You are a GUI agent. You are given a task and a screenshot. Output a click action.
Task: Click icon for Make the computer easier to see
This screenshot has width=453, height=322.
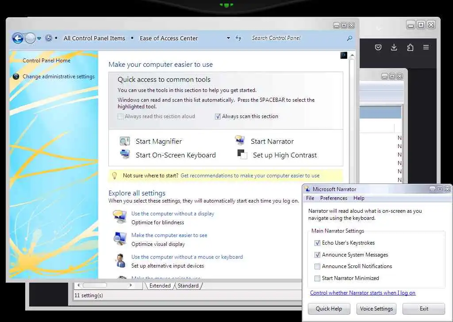tap(120, 238)
